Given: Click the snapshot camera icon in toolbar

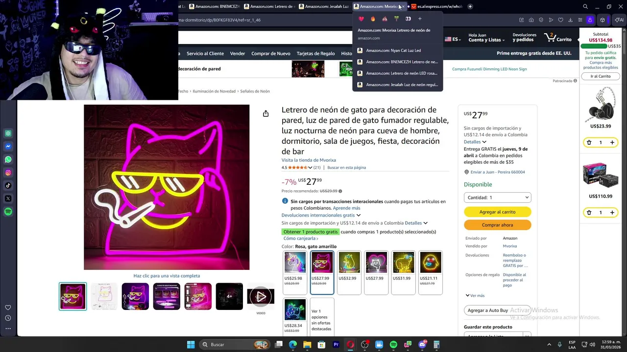Looking at the screenshot, I should pyautogui.click(x=531, y=20).
